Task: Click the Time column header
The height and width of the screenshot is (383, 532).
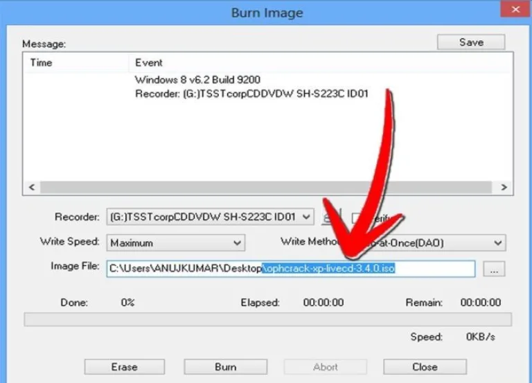Action: tap(76, 63)
